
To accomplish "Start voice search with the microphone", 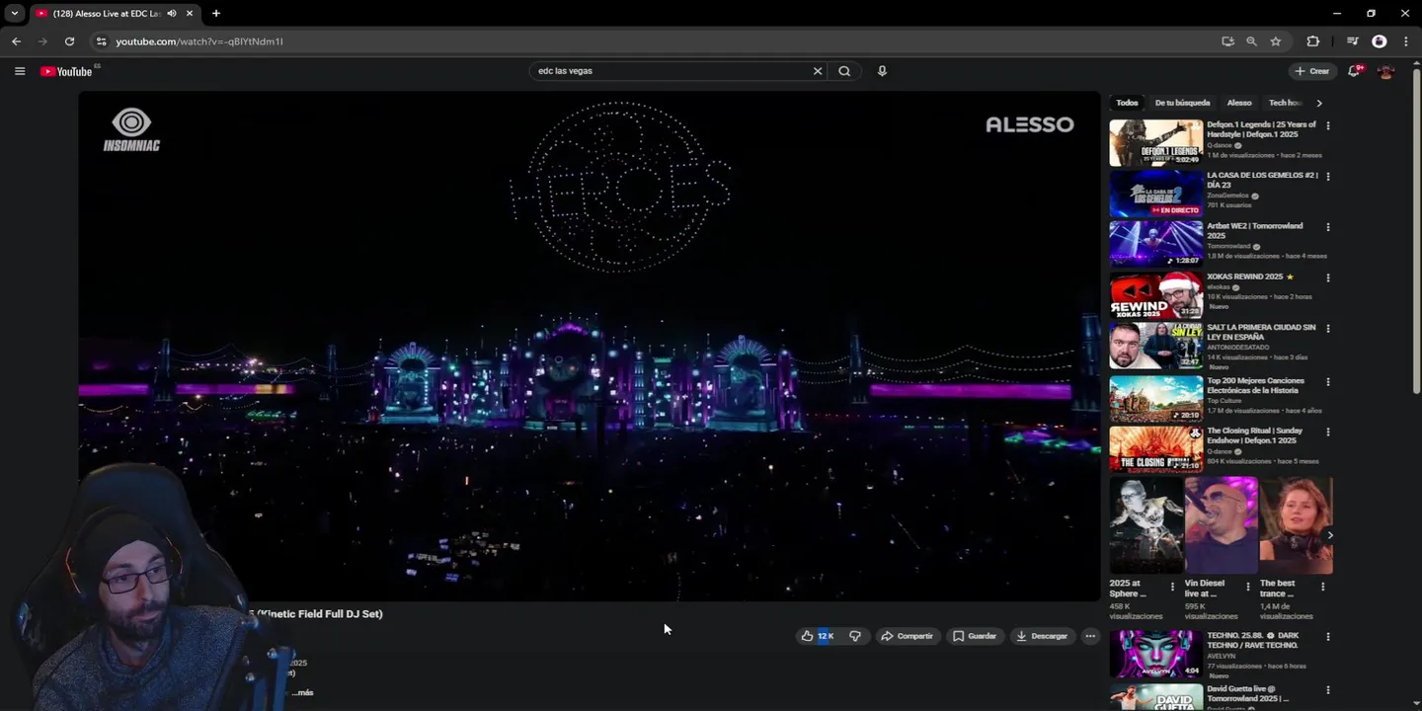I will click(x=882, y=71).
